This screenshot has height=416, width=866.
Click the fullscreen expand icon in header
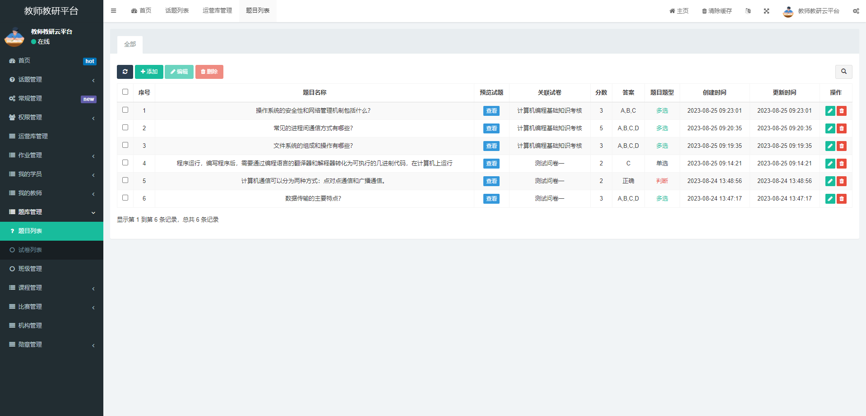766,11
